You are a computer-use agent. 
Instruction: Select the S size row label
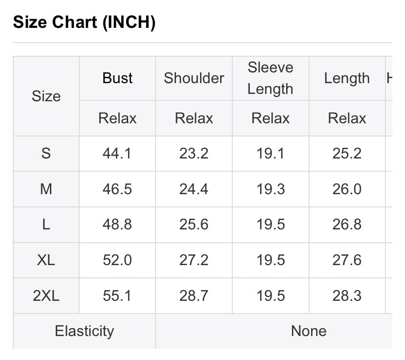[x=46, y=154]
